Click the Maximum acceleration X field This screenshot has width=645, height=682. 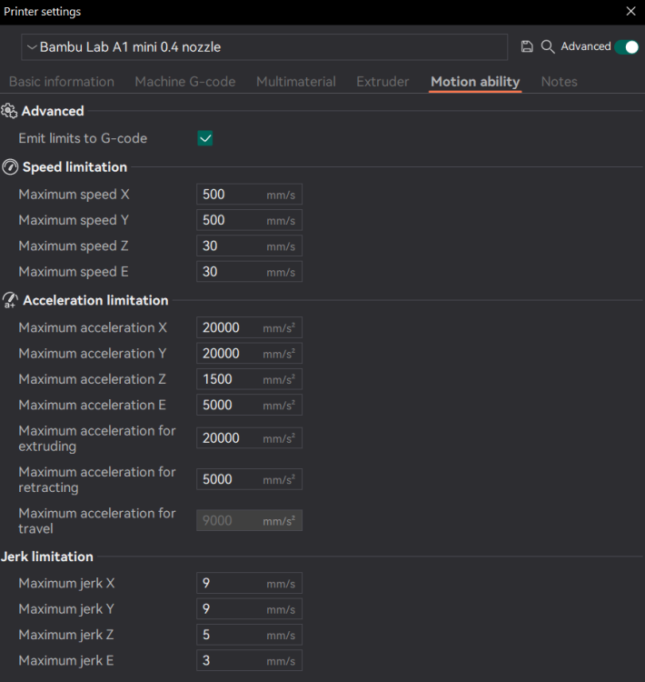(231, 328)
